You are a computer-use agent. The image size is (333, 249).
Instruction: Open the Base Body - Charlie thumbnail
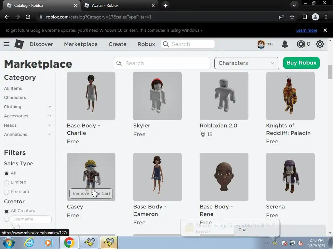(x=91, y=96)
